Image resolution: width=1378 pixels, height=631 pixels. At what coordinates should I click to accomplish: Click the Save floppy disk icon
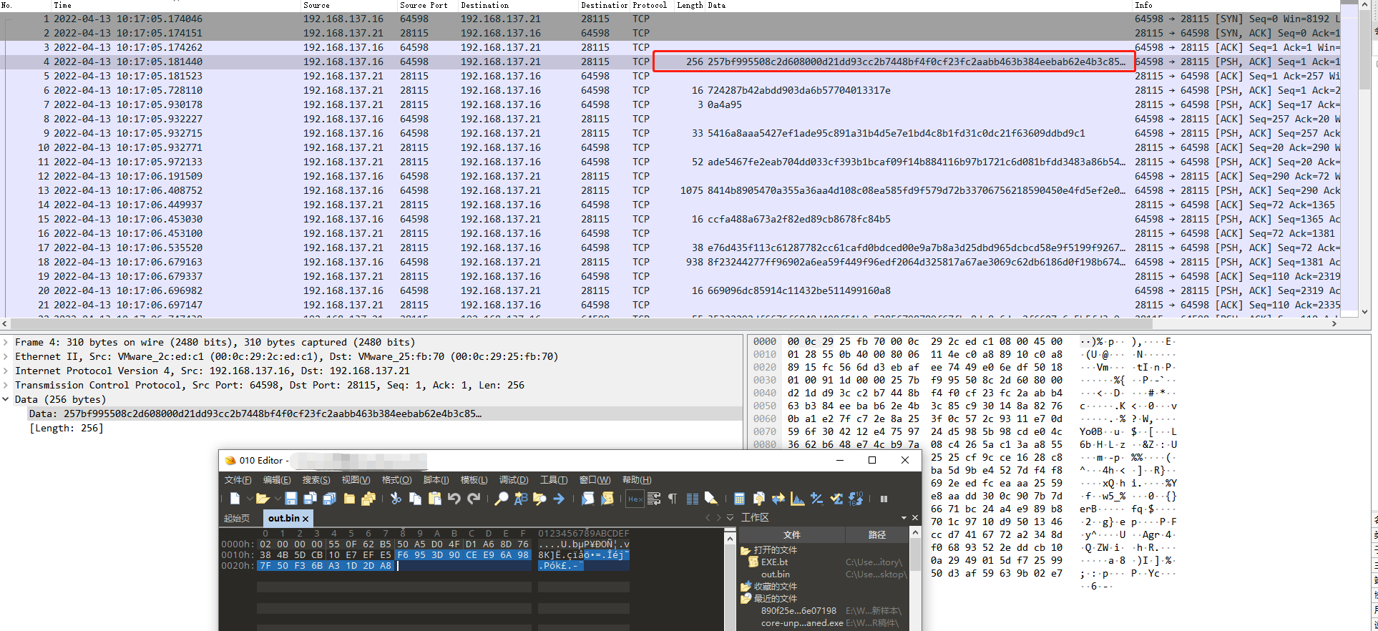click(291, 499)
